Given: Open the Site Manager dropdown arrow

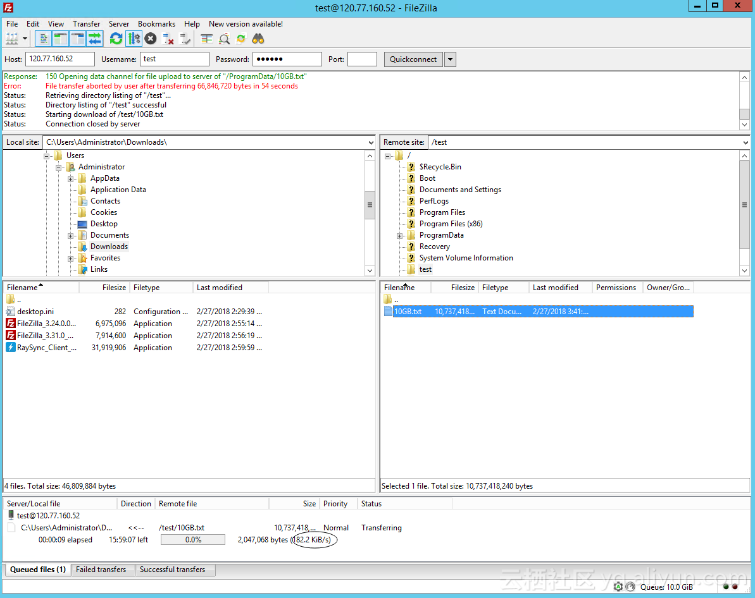Looking at the screenshot, I should (x=25, y=39).
